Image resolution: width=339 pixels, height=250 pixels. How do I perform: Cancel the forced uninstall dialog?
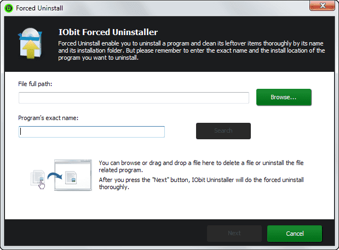click(295, 234)
